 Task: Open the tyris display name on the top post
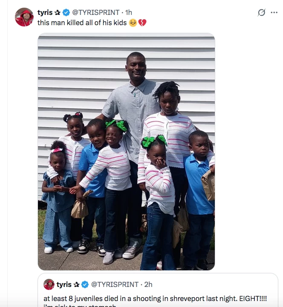[x=45, y=13]
